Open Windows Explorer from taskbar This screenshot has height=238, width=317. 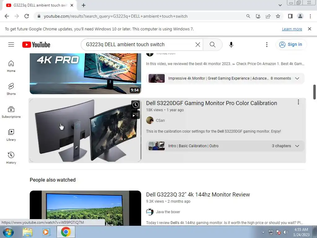pyautogui.click(x=28, y=232)
